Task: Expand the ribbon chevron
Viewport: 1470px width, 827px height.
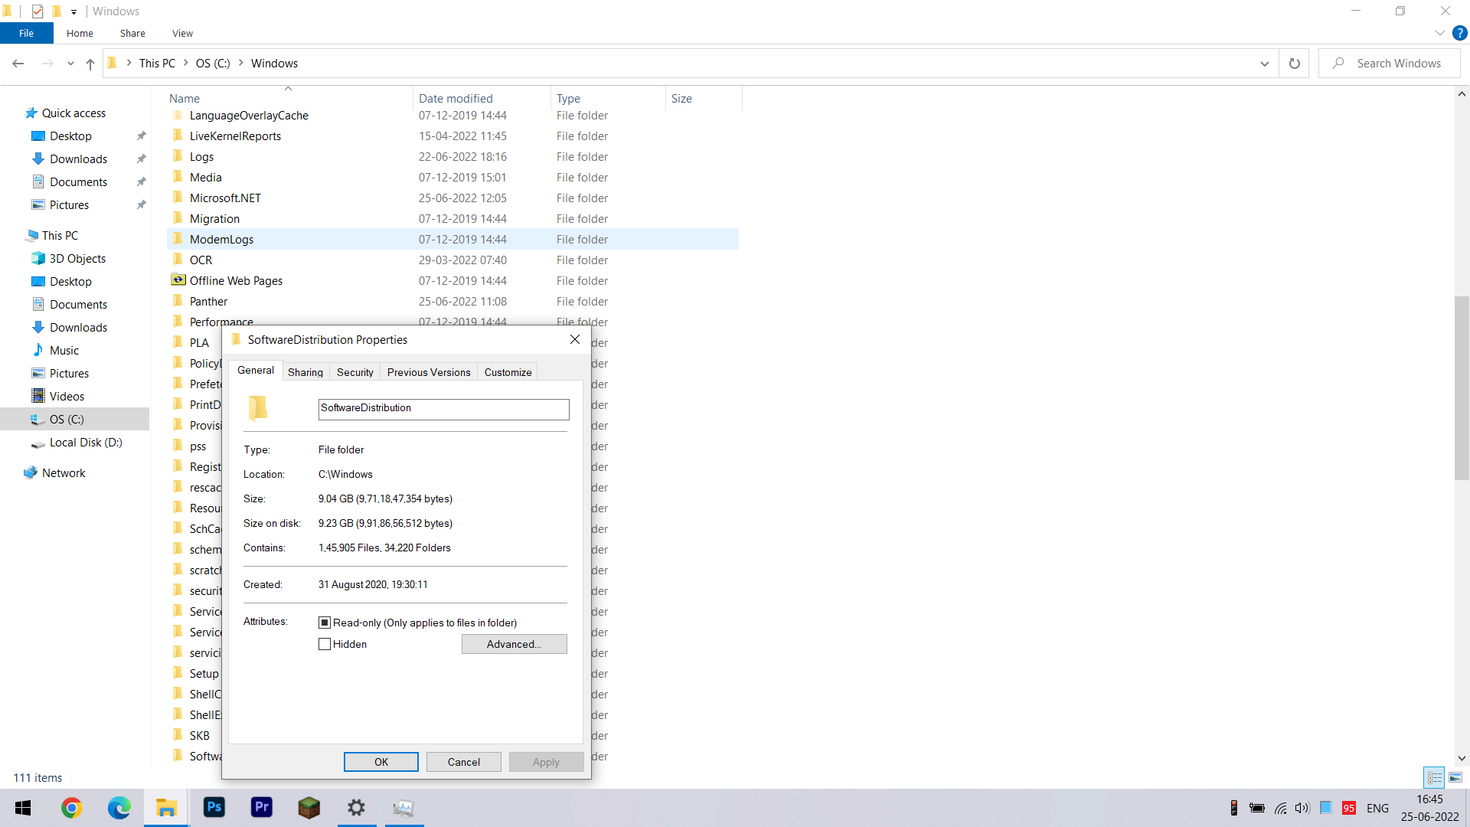Action: pos(1439,33)
